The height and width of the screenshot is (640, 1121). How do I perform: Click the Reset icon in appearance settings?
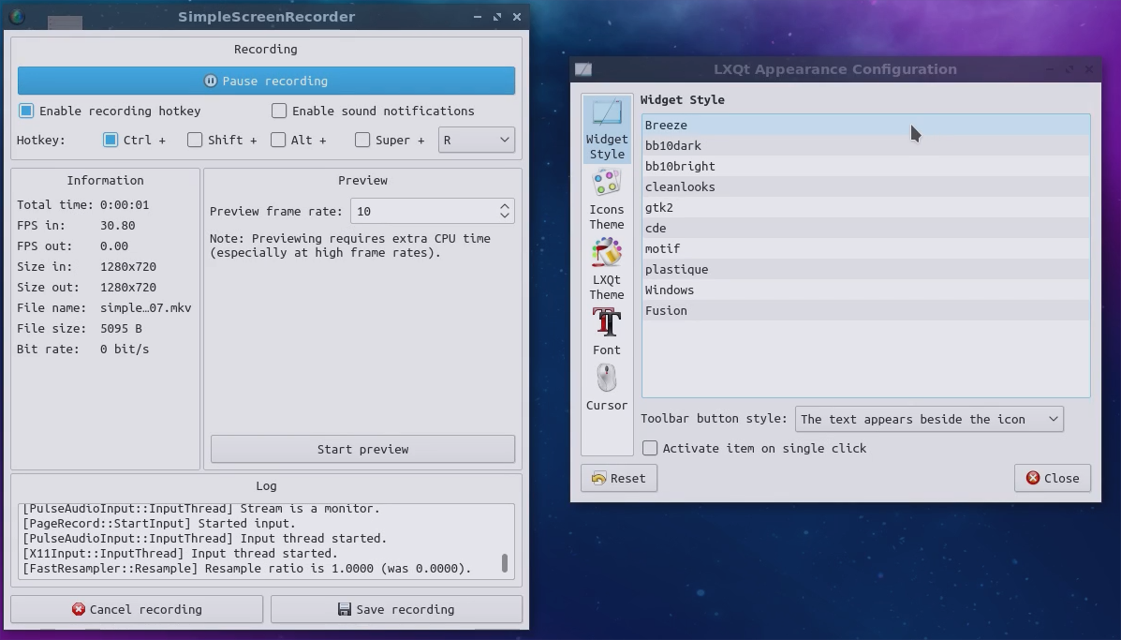[602, 478]
